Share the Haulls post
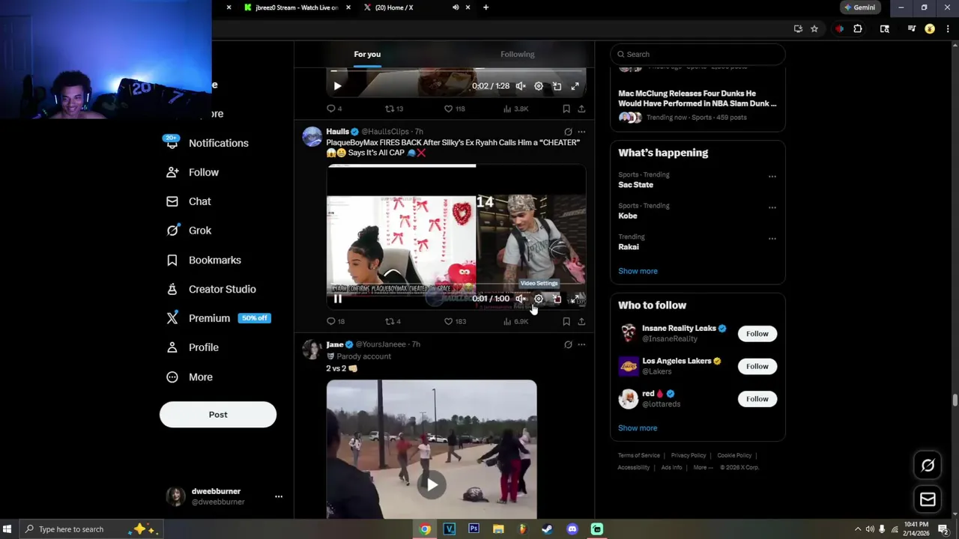 pos(581,321)
